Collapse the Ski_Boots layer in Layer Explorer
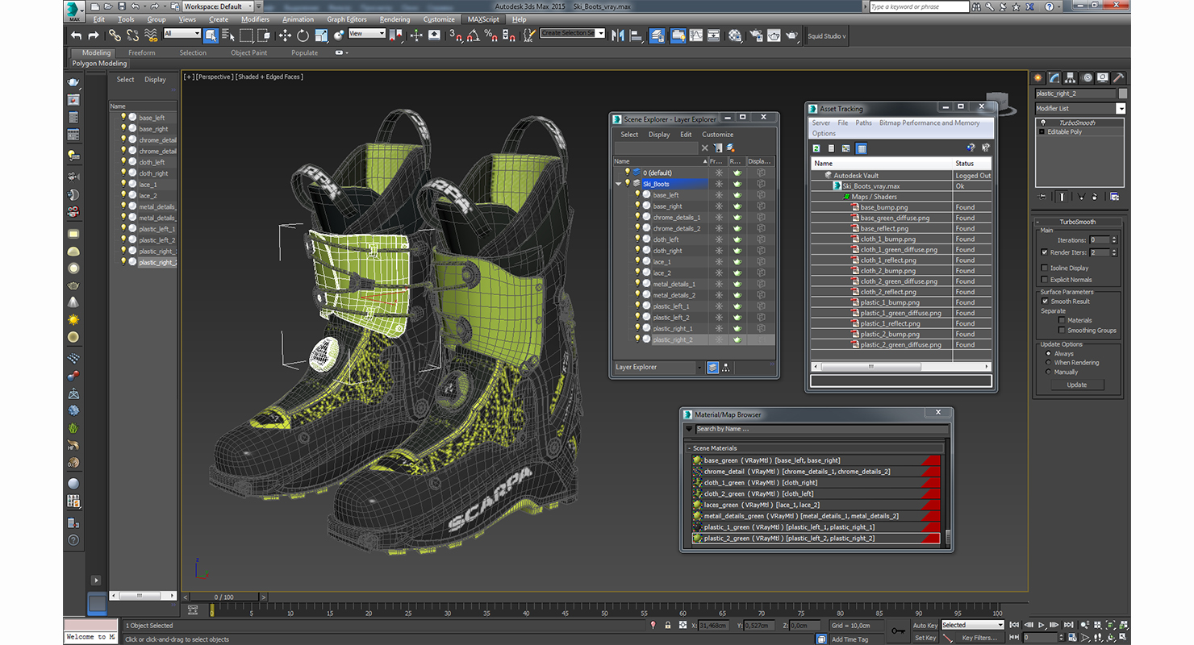The image size is (1194, 645). tap(619, 184)
